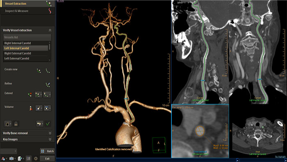
Task: Select Right External Carotid in vessels list
Action: pos(26,53)
